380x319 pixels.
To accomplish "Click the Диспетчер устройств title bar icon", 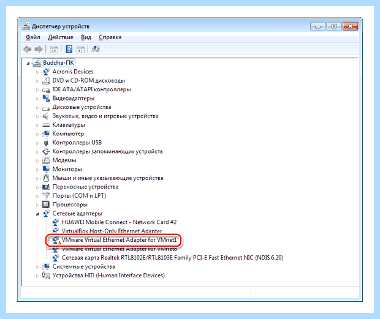I will pyautogui.click(x=26, y=26).
